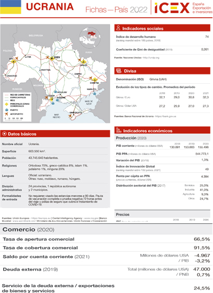Click the 2021 Grivna / Dólar USA rate 27,3
This screenshot has height=293, width=213.
tap(206, 106)
